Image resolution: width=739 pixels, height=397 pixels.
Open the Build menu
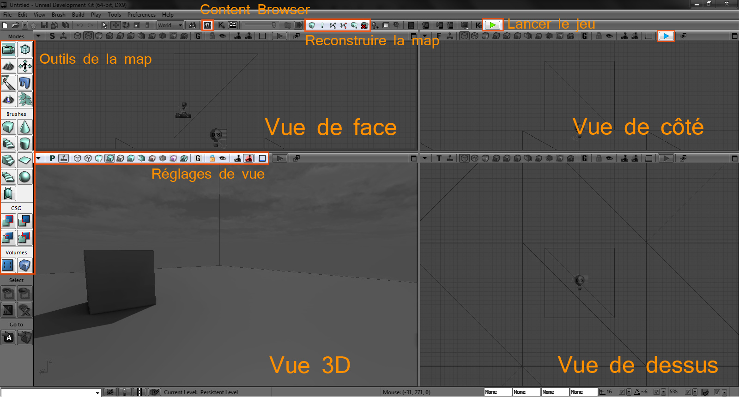(79, 15)
